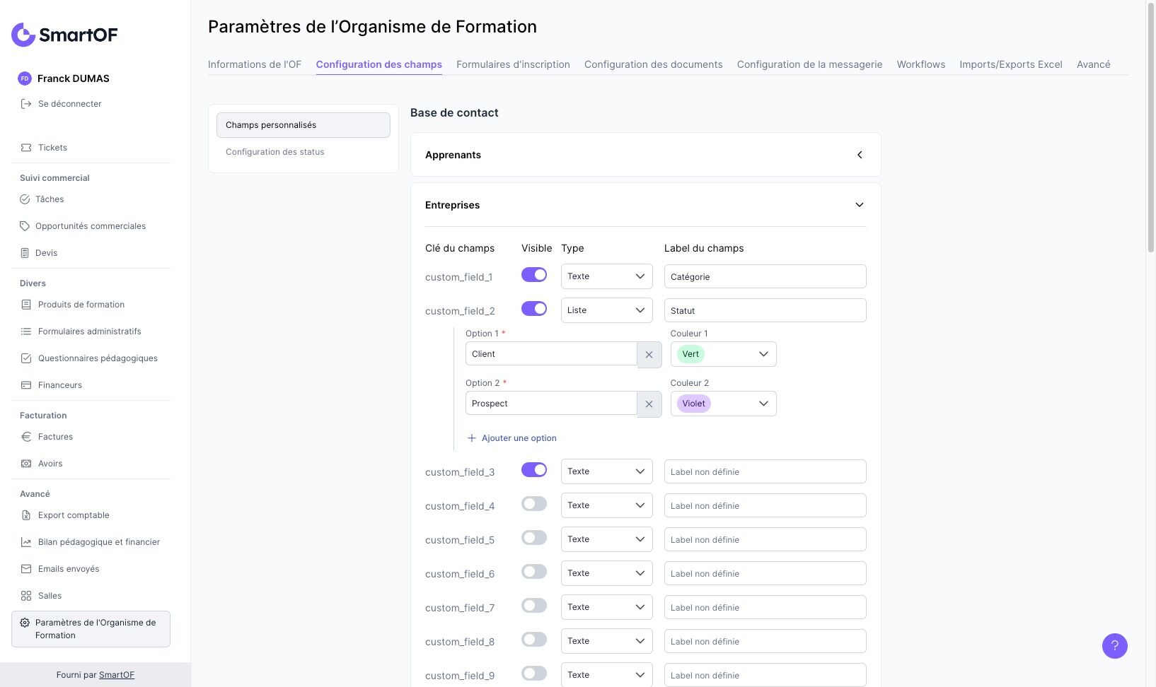The height and width of the screenshot is (687, 1156).
Task: Click the Se déconnecter logout icon
Action: click(x=26, y=104)
